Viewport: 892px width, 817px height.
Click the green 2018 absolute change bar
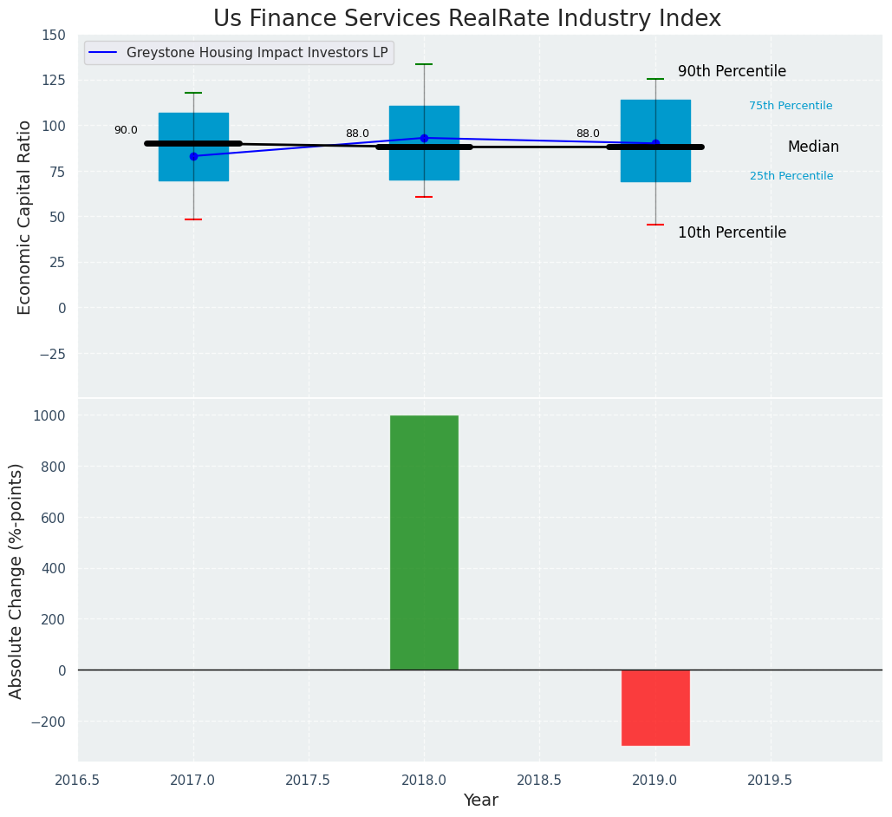point(424,542)
